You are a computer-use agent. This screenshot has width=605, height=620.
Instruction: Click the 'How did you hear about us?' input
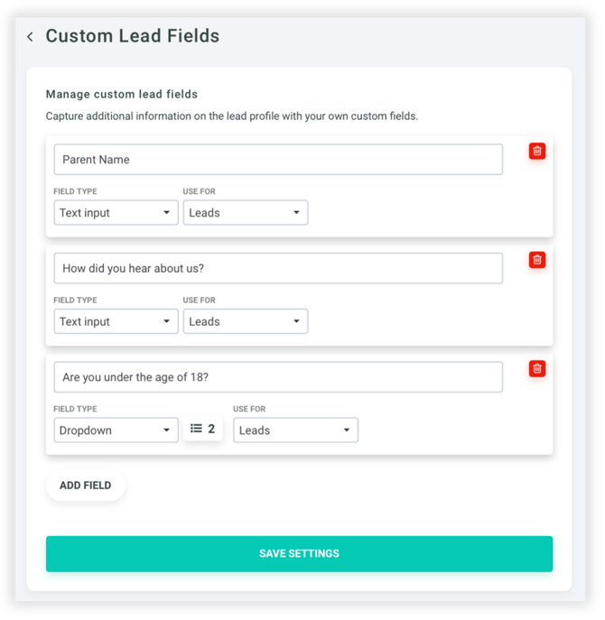(x=277, y=268)
